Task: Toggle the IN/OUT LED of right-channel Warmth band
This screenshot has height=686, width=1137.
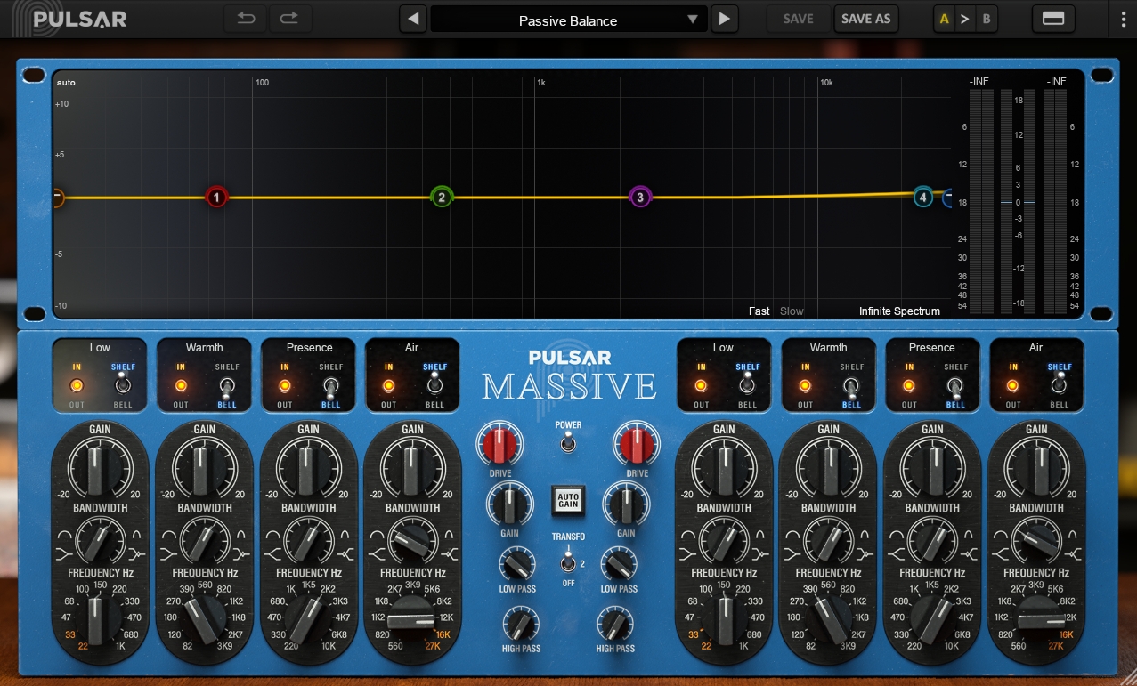Action: [x=805, y=385]
